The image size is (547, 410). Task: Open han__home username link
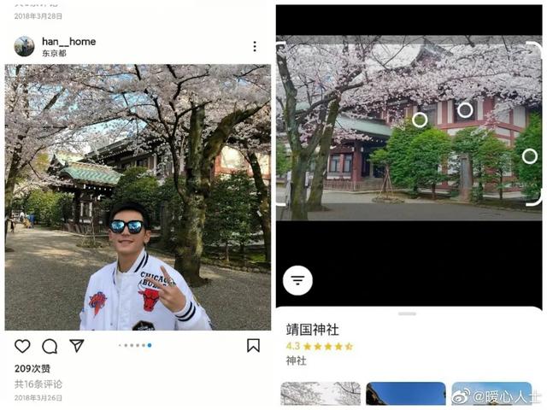pos(68,42)
